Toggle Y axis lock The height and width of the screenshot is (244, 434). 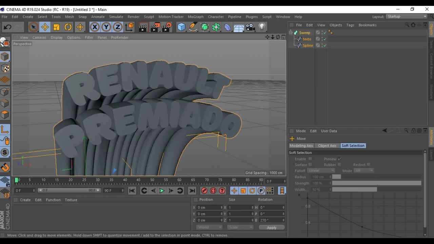click(x=106, y=27)
